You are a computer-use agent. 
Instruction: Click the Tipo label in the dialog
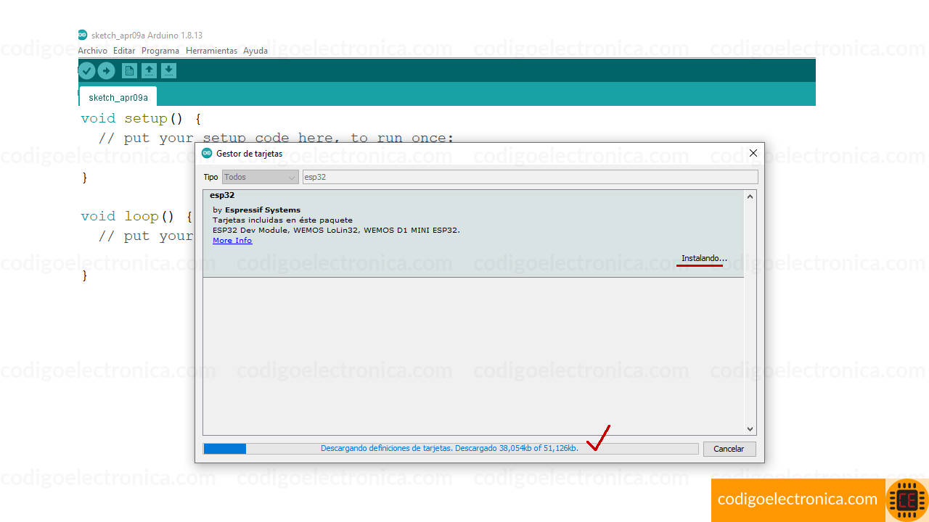click(x=210, y=177)
